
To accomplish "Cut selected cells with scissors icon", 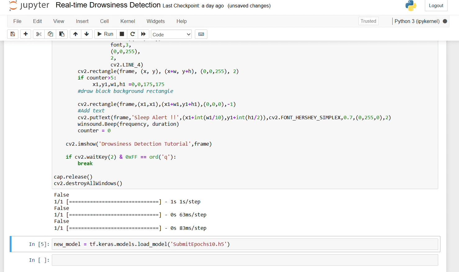I will point(39,34).
